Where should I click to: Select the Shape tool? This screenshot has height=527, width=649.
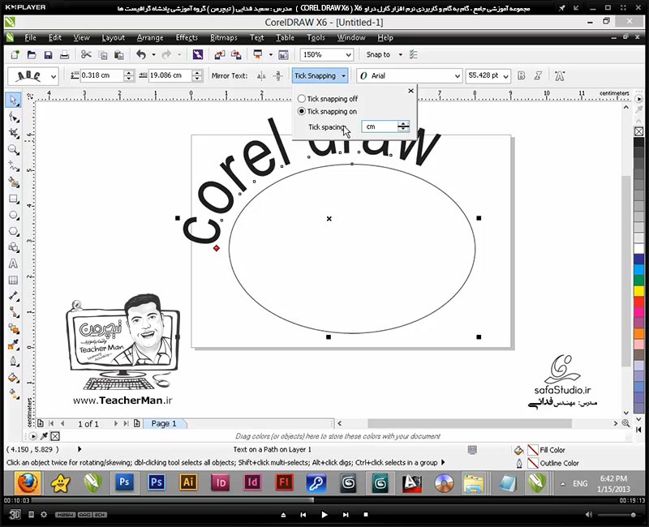13,118
